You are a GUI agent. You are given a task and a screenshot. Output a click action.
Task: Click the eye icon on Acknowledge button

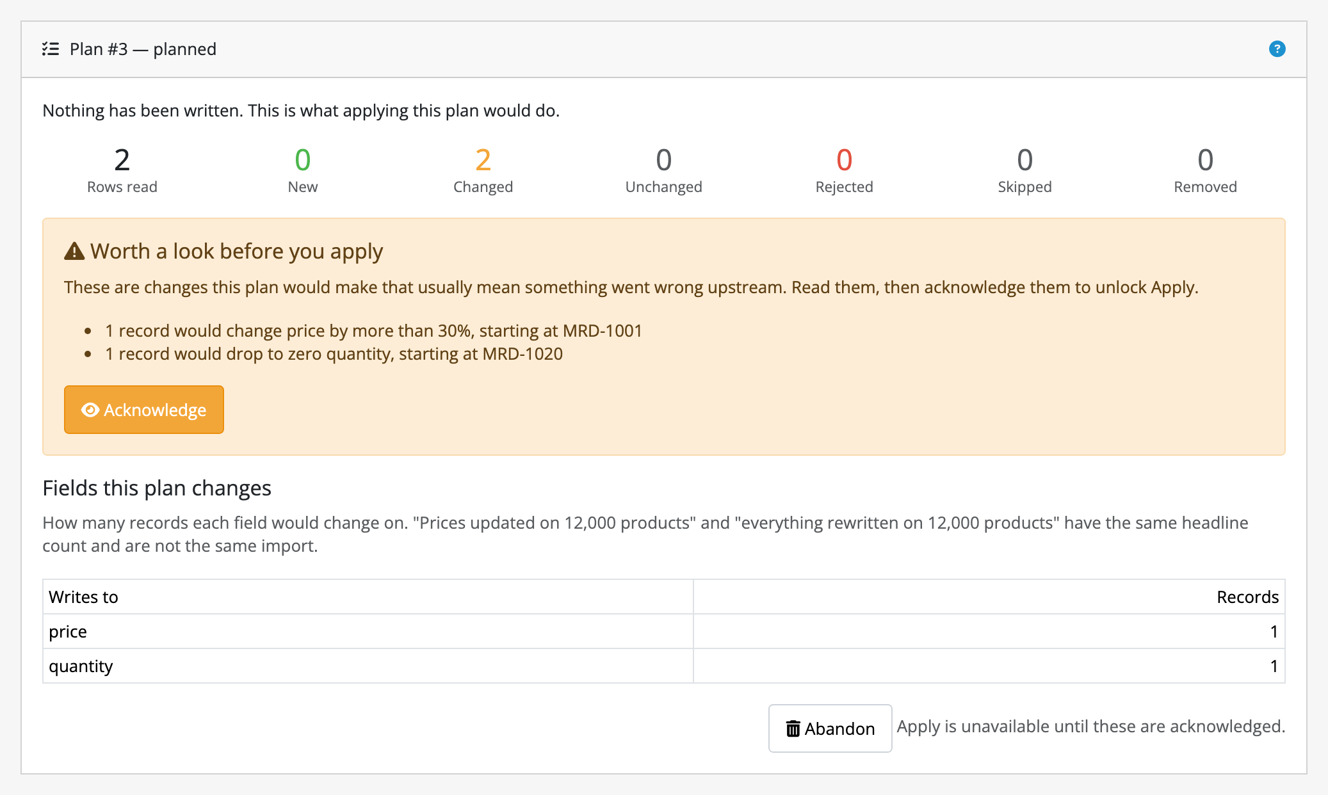click(x=90, y=410)
